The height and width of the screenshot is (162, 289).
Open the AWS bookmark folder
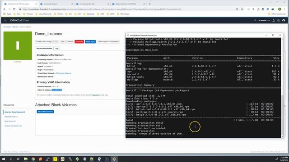tap(101, 14)
